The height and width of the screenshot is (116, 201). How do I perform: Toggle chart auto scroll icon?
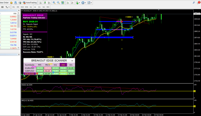pyautogui.click(x=68, y=3)
